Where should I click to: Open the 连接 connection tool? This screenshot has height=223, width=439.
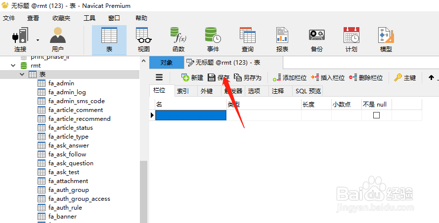20,40
